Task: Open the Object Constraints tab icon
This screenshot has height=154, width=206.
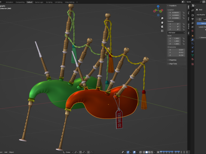Action: coord(193,51)
